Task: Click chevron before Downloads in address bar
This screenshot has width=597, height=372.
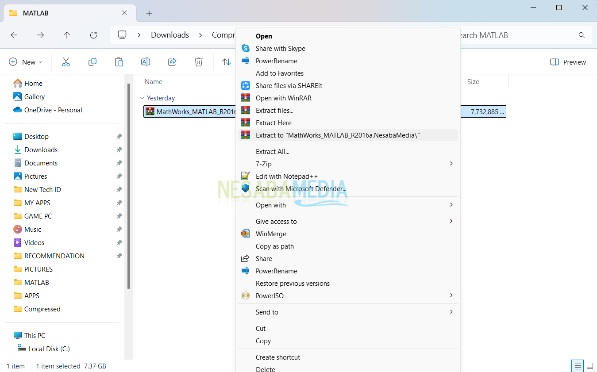Action: point(139,35)
